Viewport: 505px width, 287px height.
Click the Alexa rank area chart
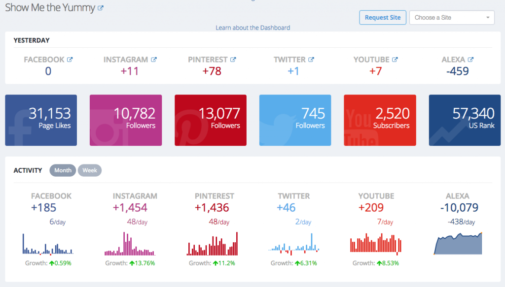click(x=458, y=244)
